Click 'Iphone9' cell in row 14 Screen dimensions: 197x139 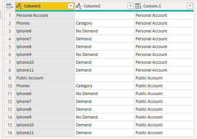click(45, 117)
